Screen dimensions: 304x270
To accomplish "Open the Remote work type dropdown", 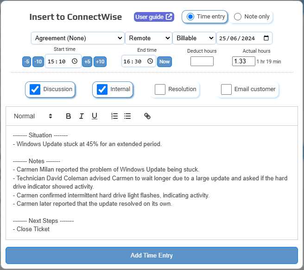I will (149, 38).
